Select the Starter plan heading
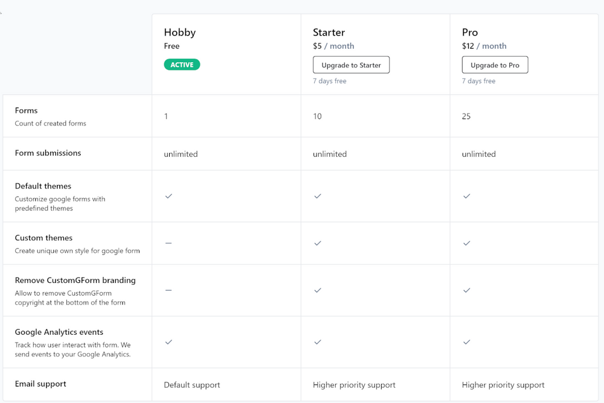The image size is (604, 403). tap(329, 33)
